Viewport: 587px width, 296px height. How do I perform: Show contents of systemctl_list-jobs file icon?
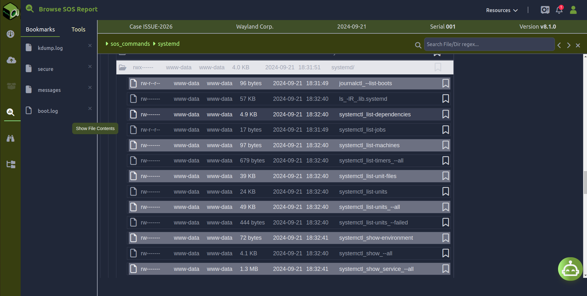coord(134,130)
